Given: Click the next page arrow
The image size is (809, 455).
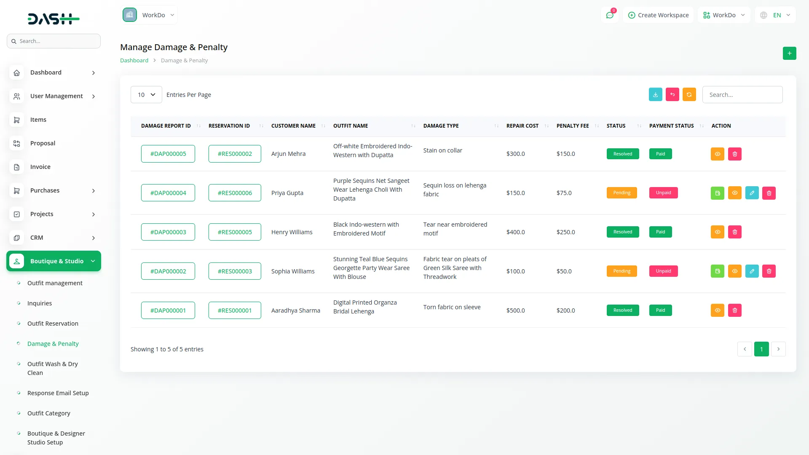Looking at the screenshot, I should click(x=778, y=349).
